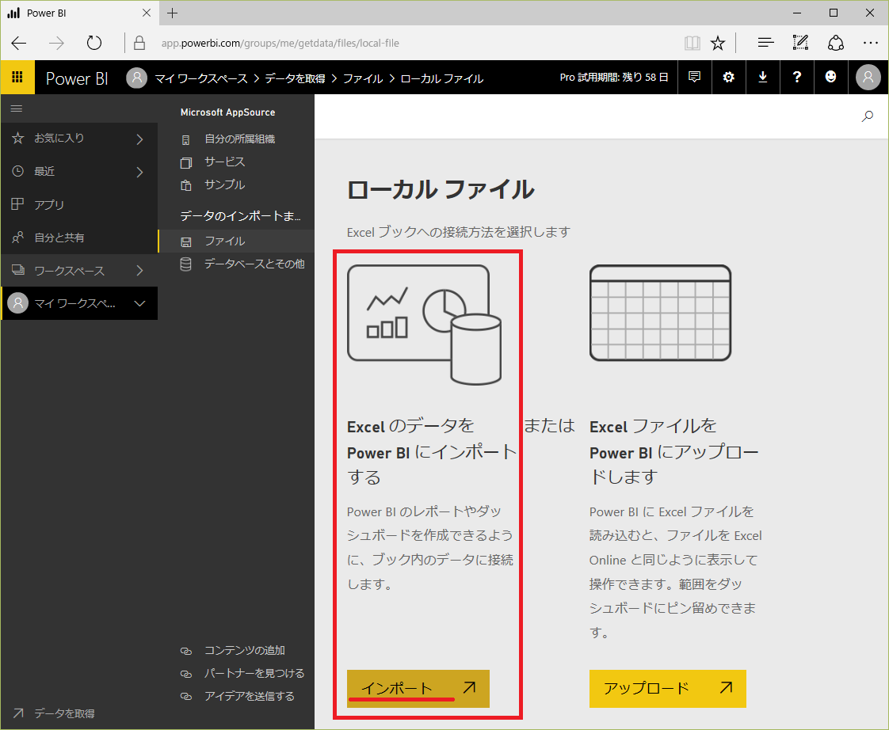Click ファイル breadcrumb
Image resolution: width=889 pixels, height=730 pixels.
[x=363, y=78]
